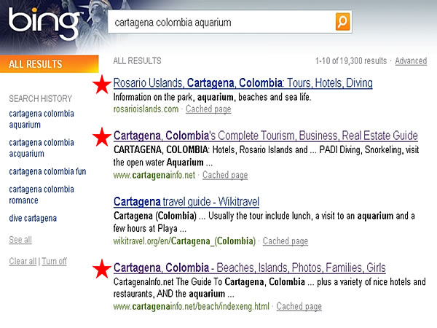The width and height of the screenshot is (437, 328).
Task: View cached page for rosarioislands.com
Action: pos(208,109)
